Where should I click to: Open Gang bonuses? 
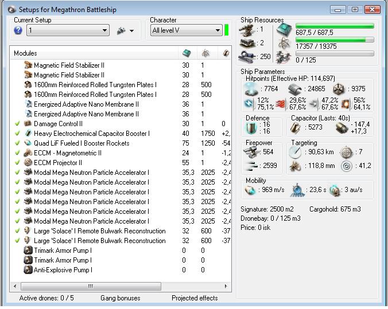121,298
